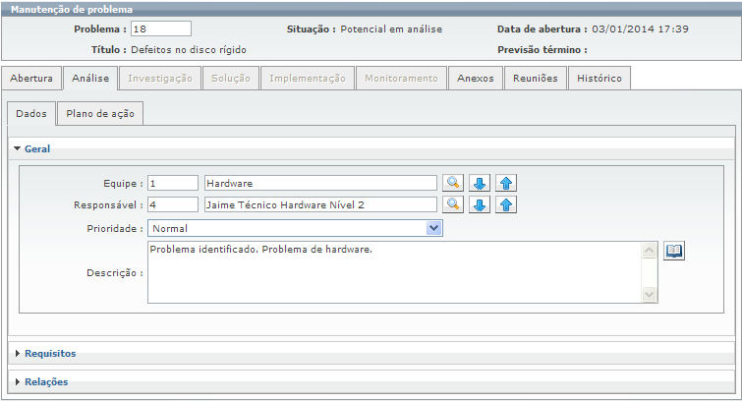The image size is (742, 402).
Task: Open the book icon next to Descrição
Action: click(x=674, y=251)
